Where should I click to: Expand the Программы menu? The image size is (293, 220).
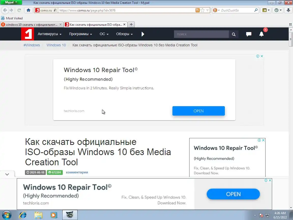80,34
